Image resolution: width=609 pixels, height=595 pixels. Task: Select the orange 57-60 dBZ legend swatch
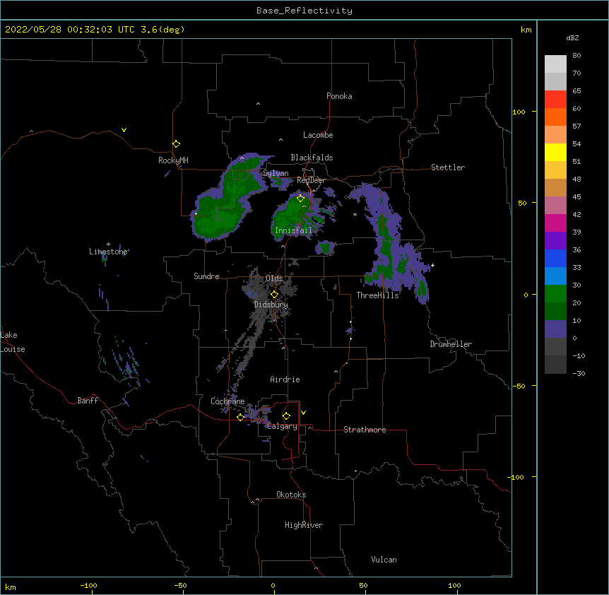[x=555, y=117]
